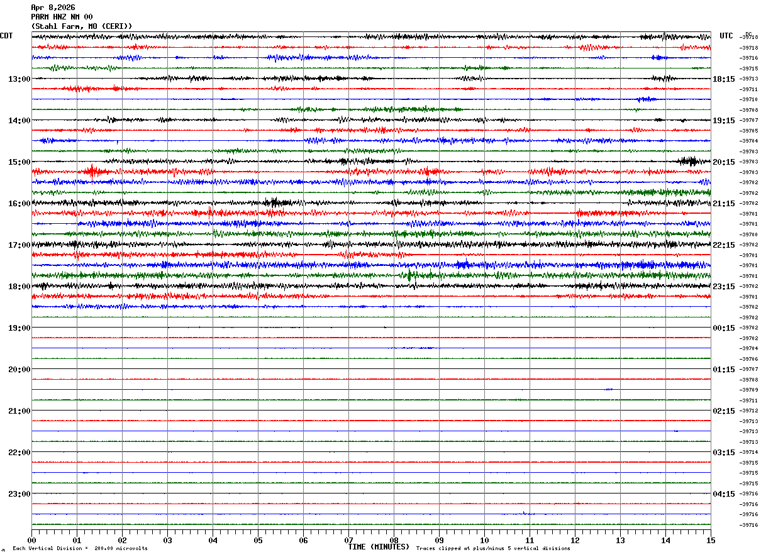Click the 15:00 CDT time label

19,162
